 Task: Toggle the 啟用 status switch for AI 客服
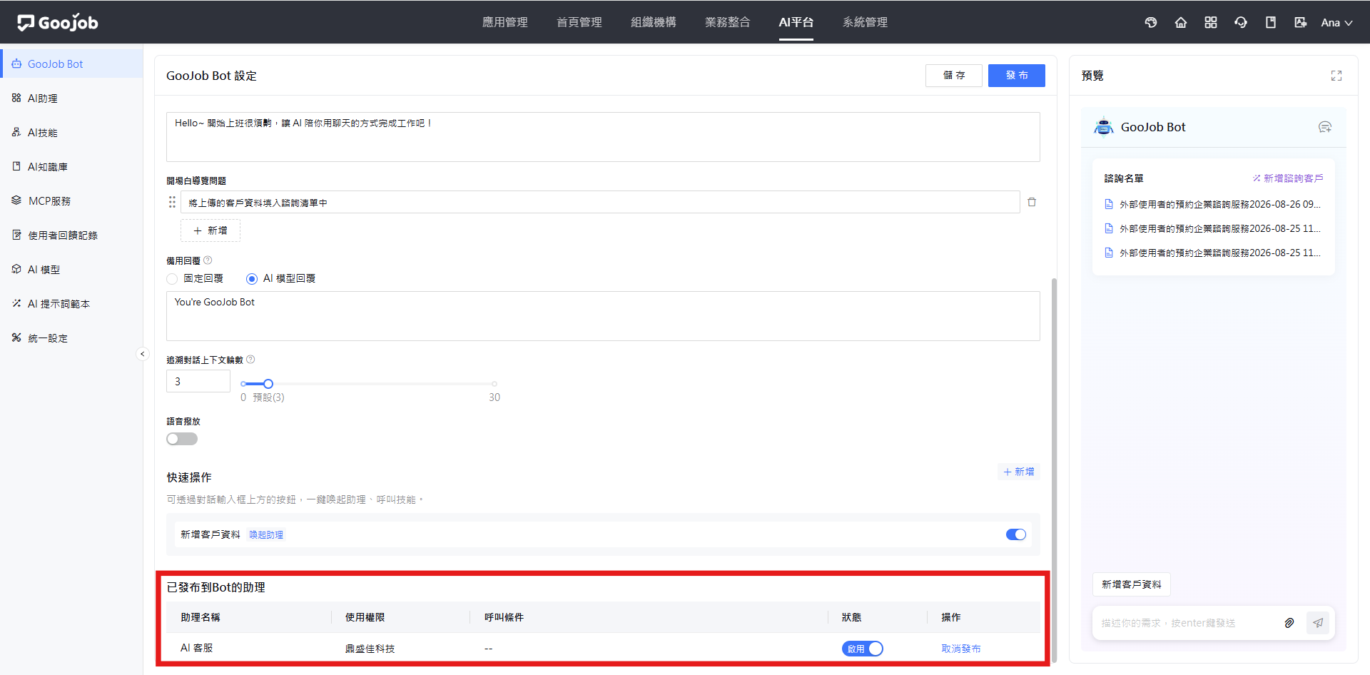pyautogui.click(x=863, y=649)
